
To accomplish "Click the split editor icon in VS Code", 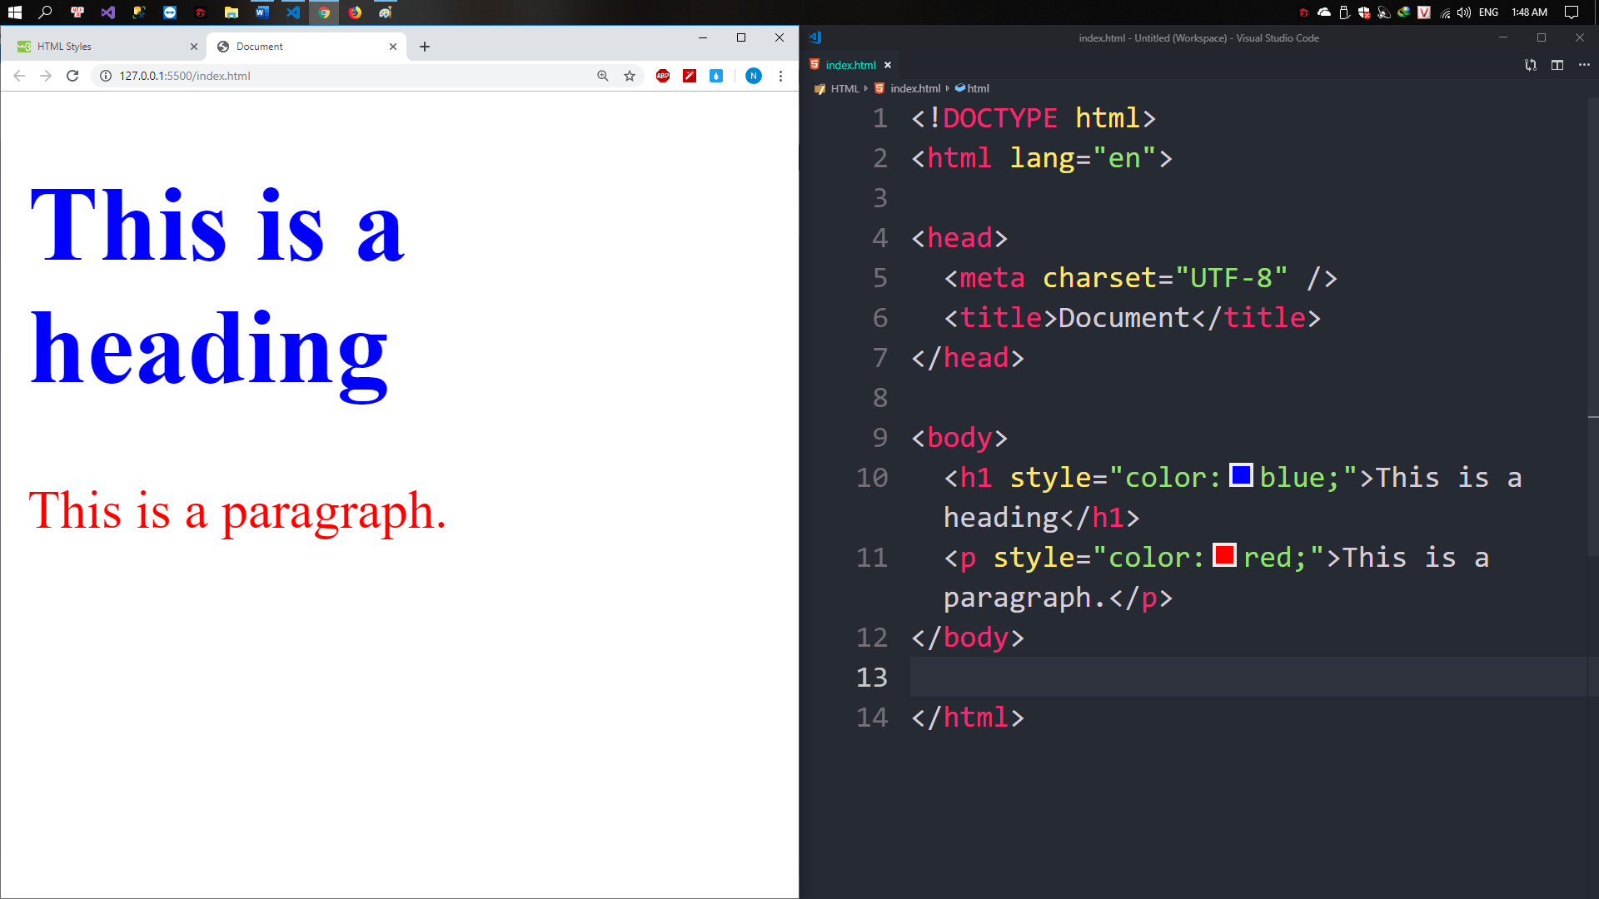I will click(1557, 65).
